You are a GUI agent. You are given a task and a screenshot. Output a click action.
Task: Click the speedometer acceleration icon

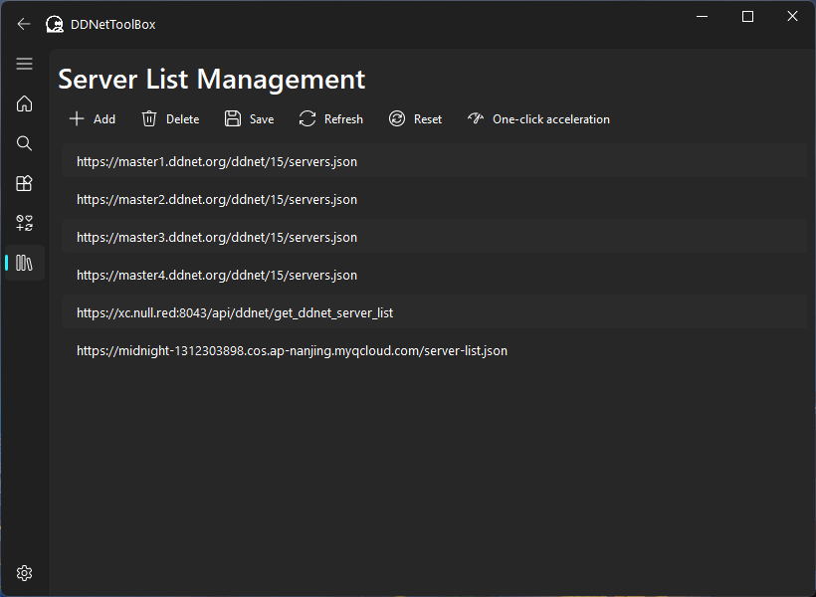pyautogui.click(x=476, y=118)
